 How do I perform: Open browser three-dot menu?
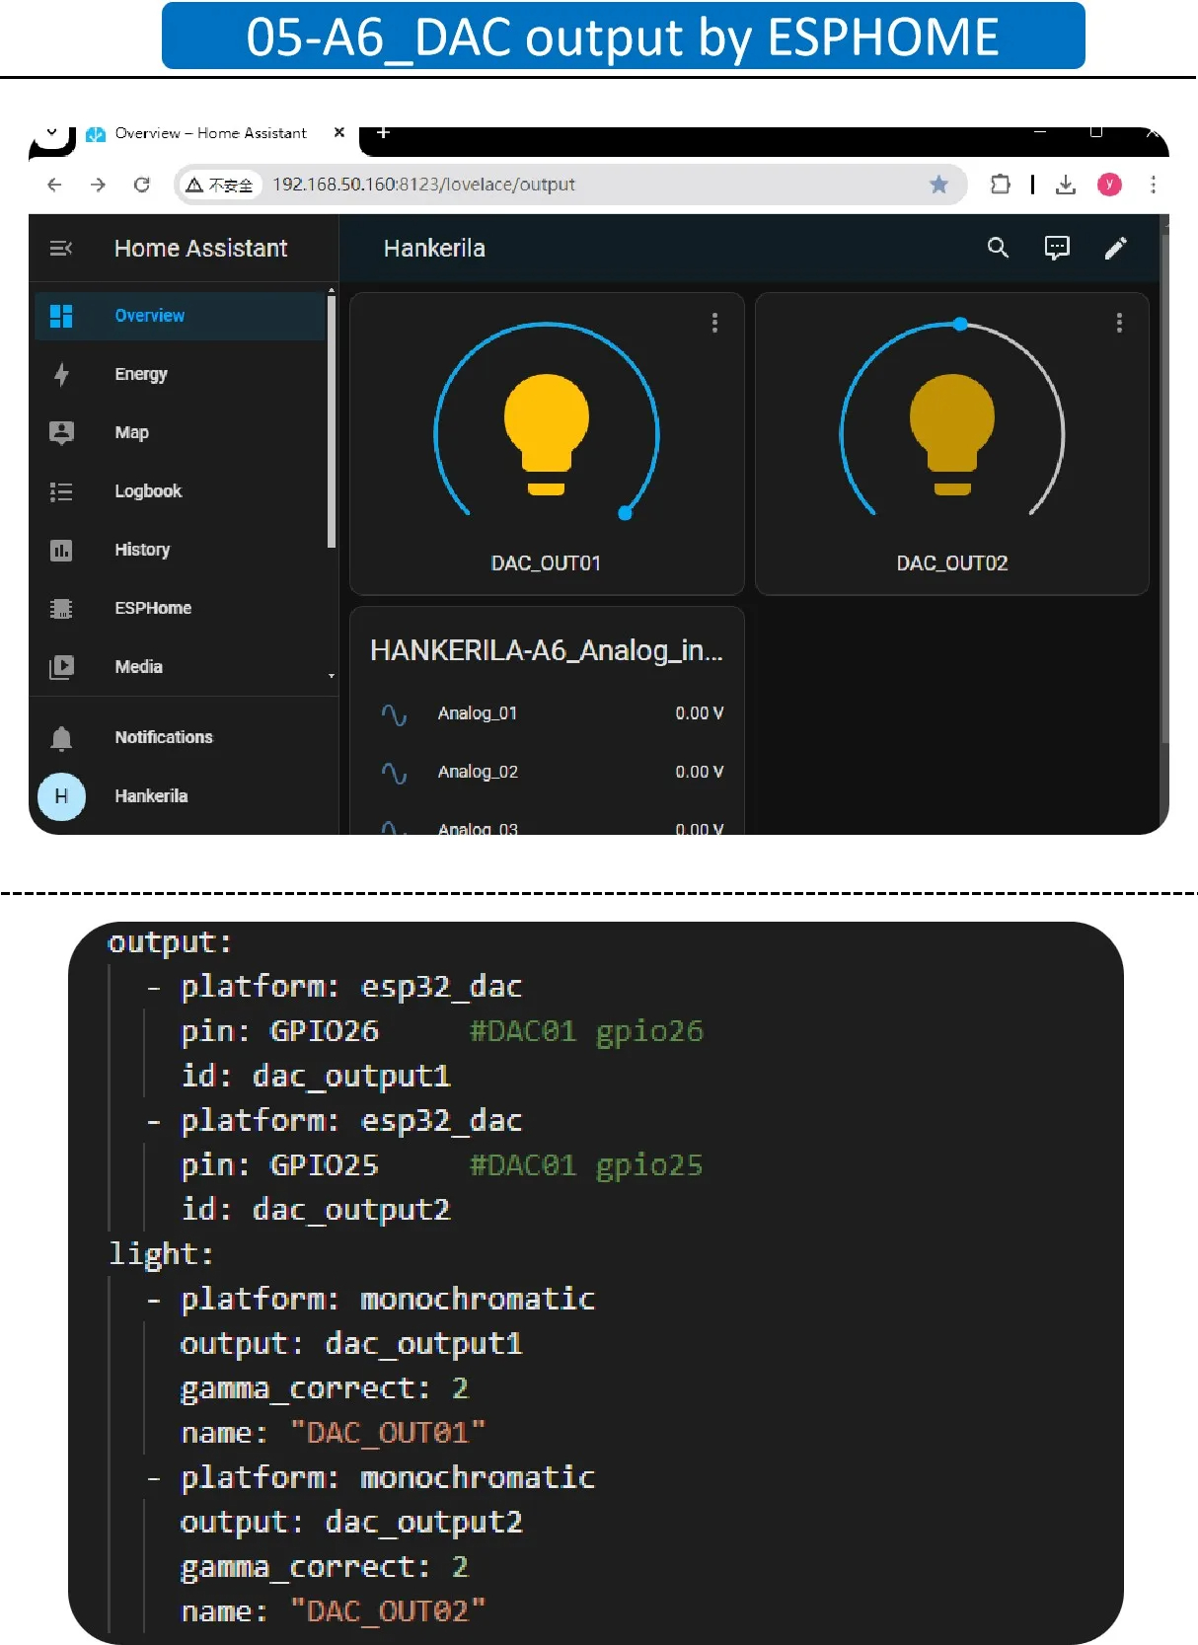(1153, 185)
